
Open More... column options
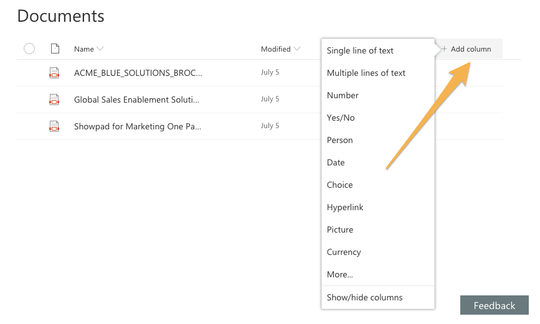click(x=339, y=274)
